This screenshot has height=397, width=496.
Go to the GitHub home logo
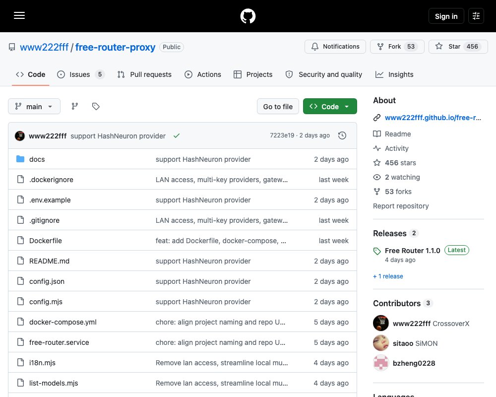[x=248, y=16]
